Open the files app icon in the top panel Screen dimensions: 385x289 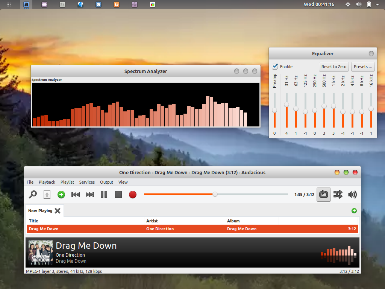tap(44, 5)
